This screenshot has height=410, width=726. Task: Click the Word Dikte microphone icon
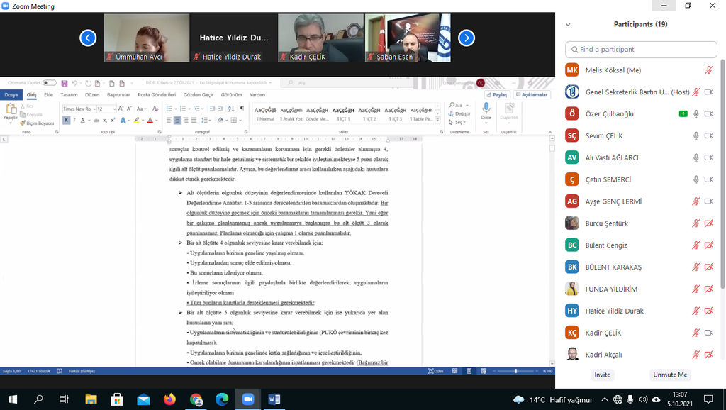(486, 109)
